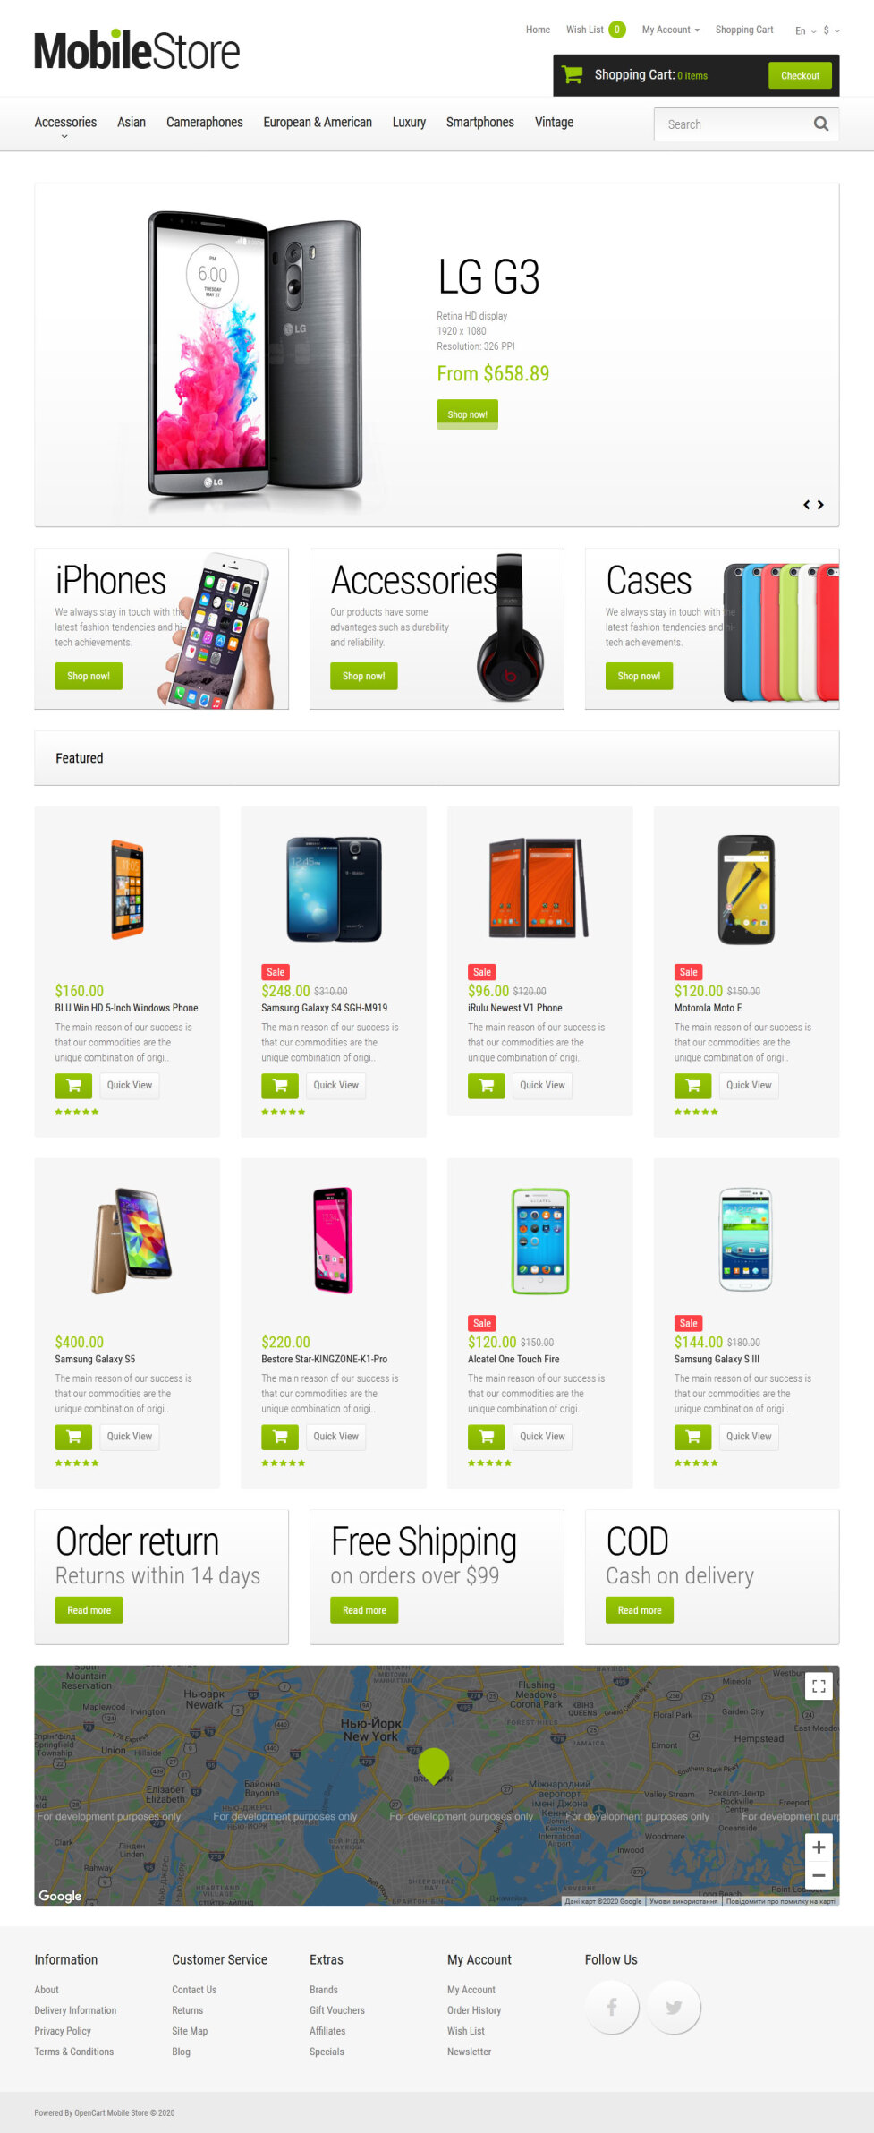Zoom out on the map
The width and height of the screenshot is (874, 2133).
tap(819, 1875)
